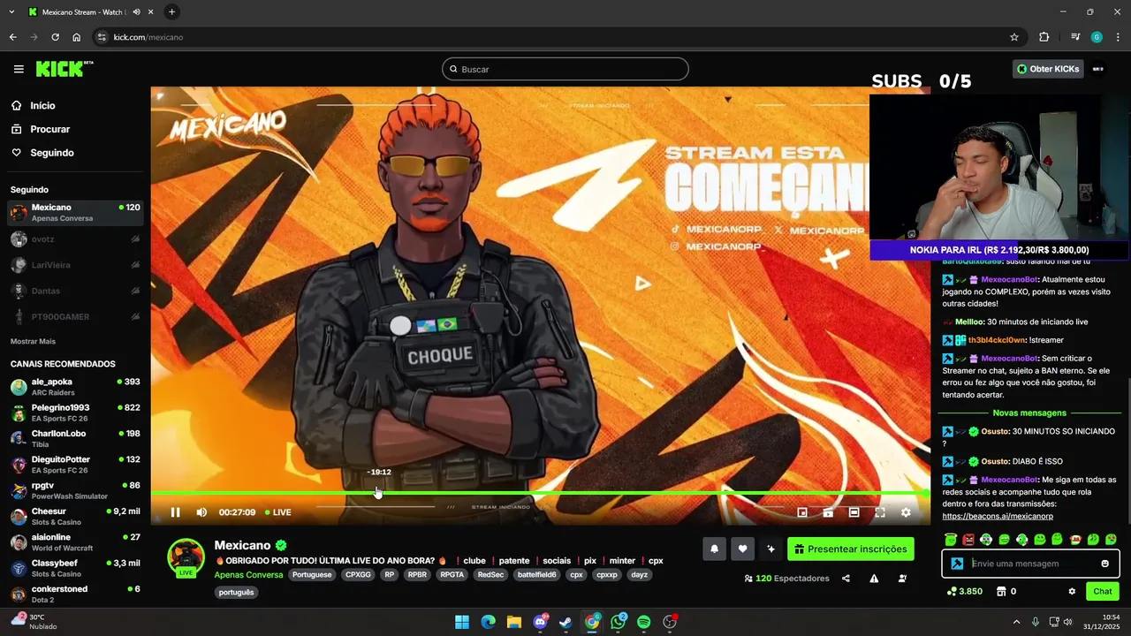Open the tab search dropdown arrow
The image size is (1131, 636).
click(x=11, y=11)
